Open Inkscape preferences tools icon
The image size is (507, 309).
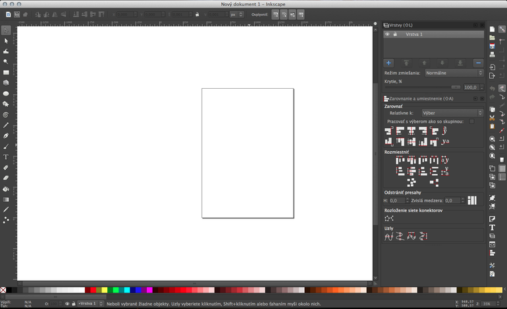tap(492, 266)
